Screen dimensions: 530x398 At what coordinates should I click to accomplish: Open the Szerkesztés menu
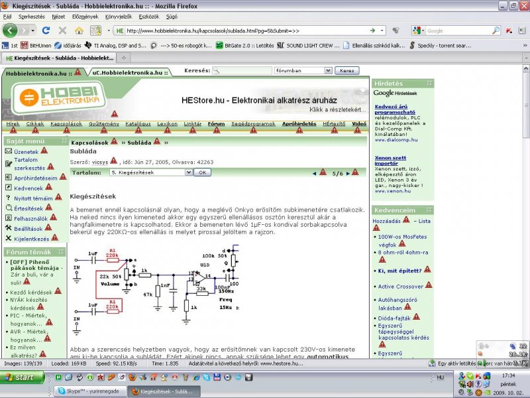coord(31,17)
